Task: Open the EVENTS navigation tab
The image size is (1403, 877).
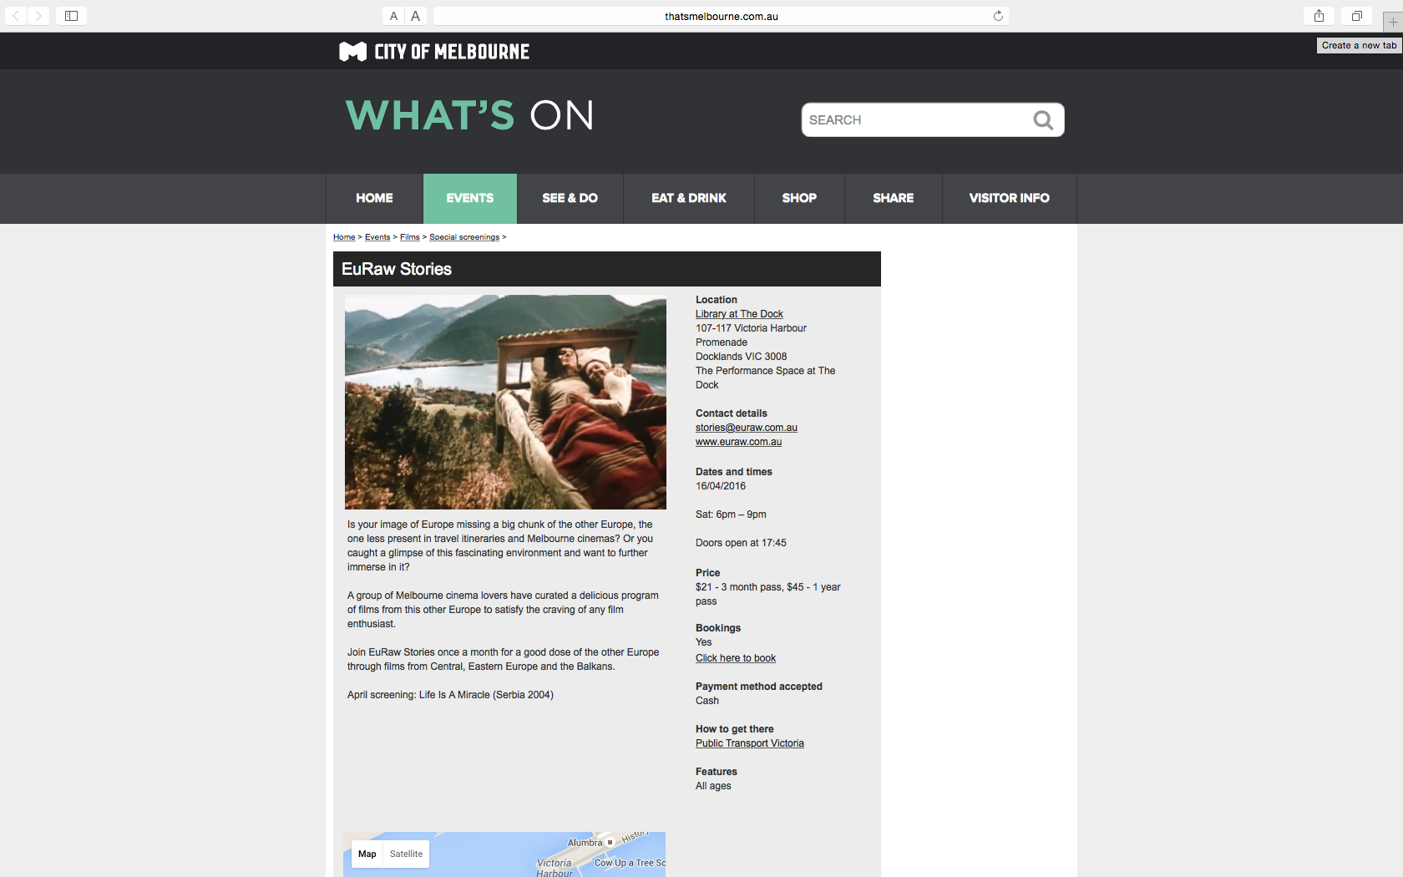Action: 470,198
